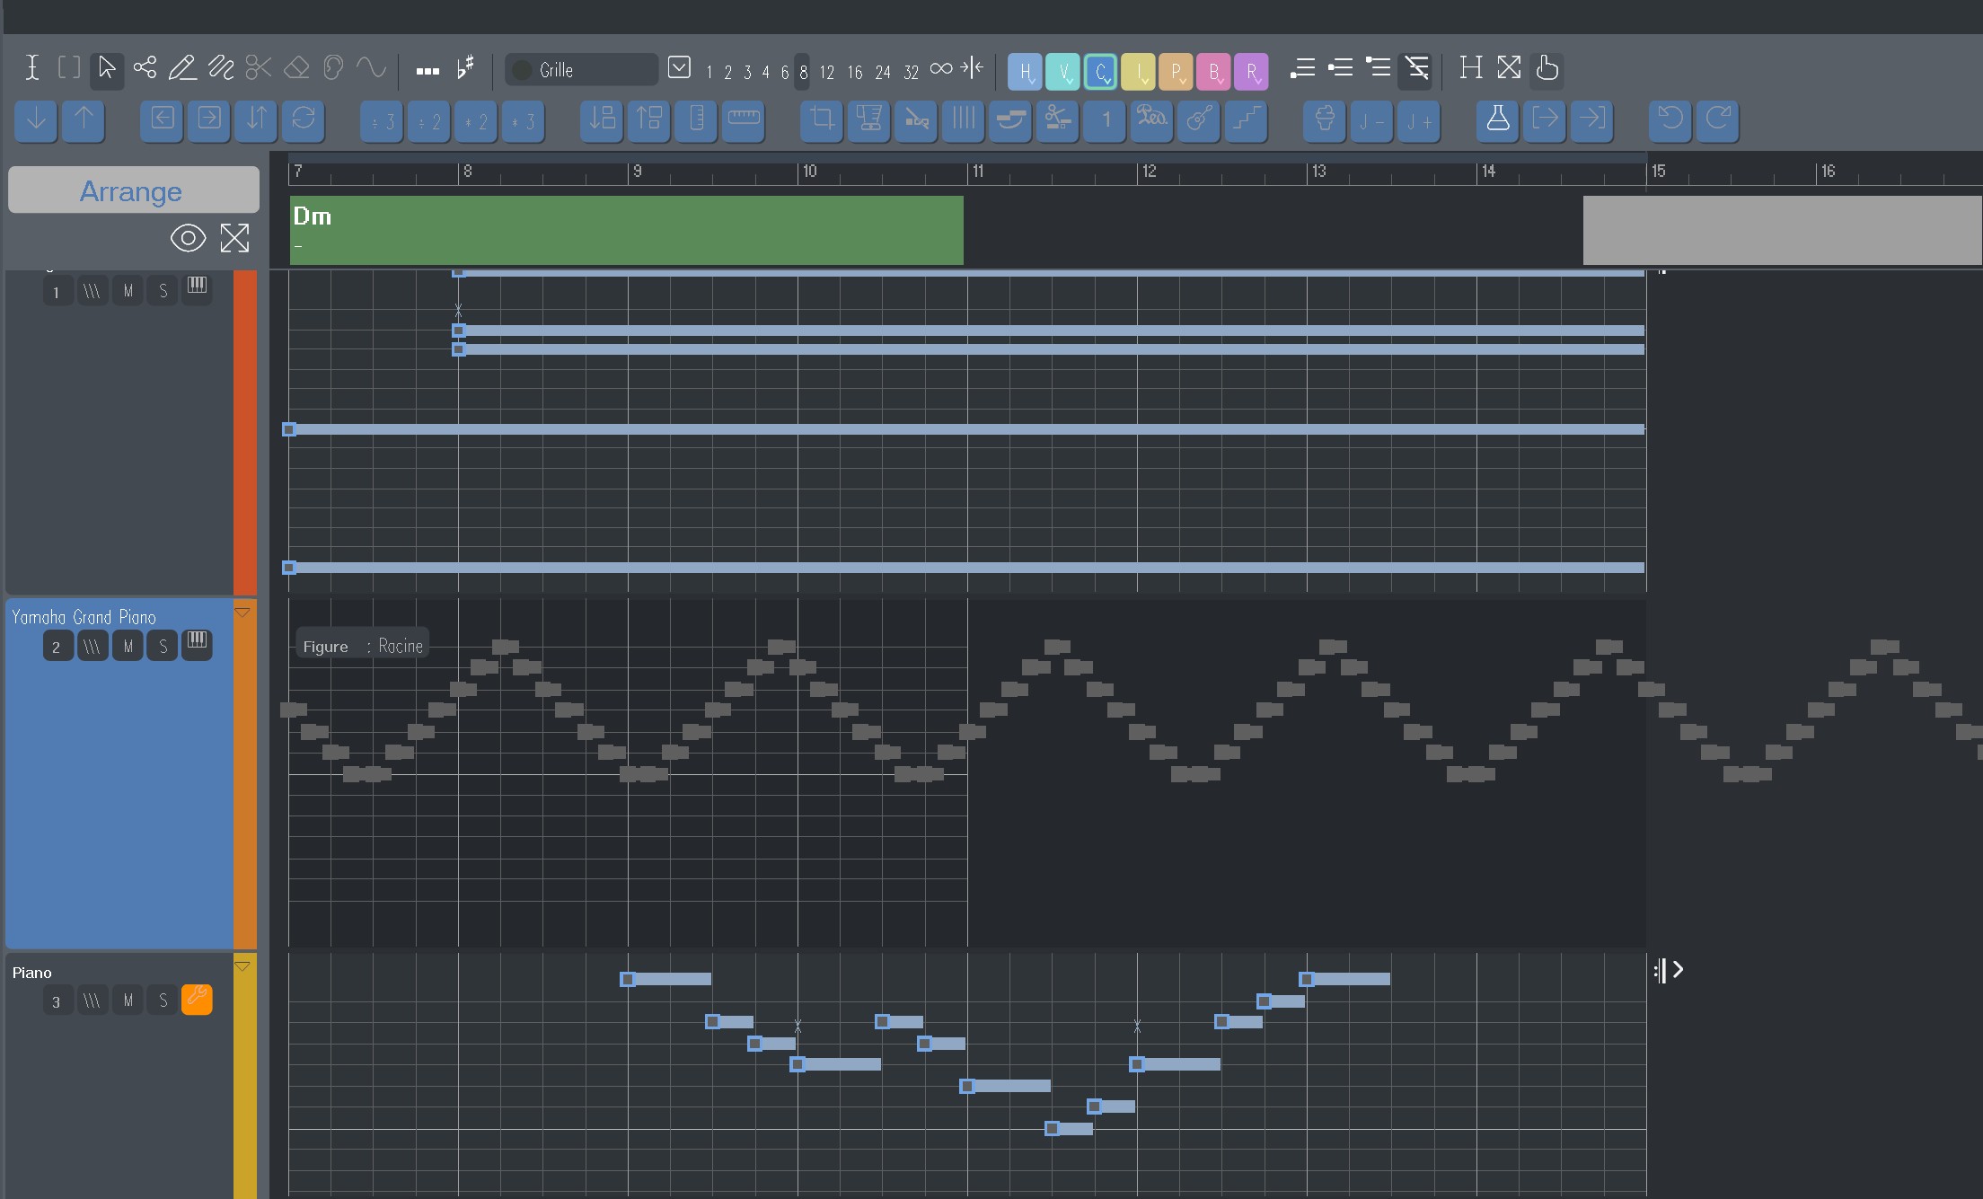The width and height of the screenshot is (1983, 1199).
Task: Select the scissors cut tool
Action: coord(259,68)
